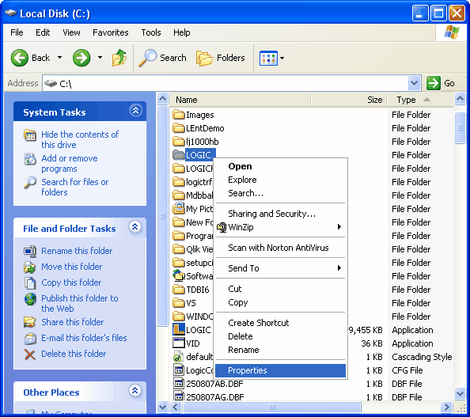
Task: Open the Views dropdown arrow
Action: coord(282,58)
